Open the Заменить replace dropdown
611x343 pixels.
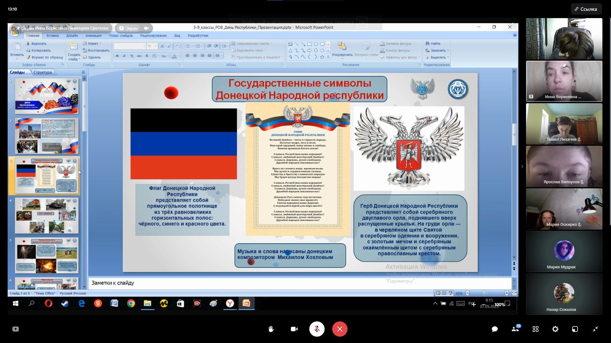point(437,50)
